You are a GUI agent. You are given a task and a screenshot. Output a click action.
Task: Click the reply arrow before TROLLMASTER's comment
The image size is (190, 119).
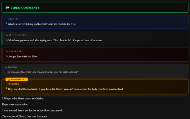coord(7,40)
